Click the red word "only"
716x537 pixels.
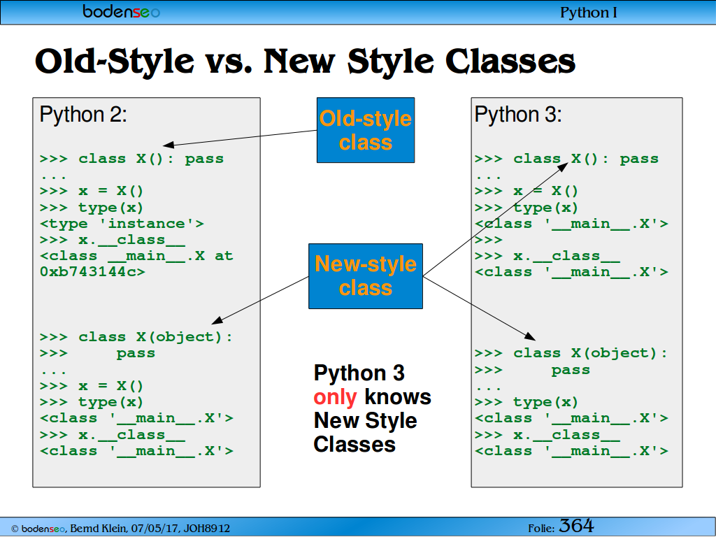pos(335,397)
